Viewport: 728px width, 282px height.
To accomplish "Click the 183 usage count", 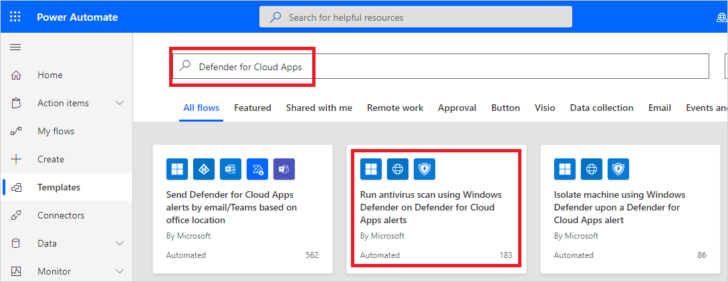I will (x=506, y=255).
